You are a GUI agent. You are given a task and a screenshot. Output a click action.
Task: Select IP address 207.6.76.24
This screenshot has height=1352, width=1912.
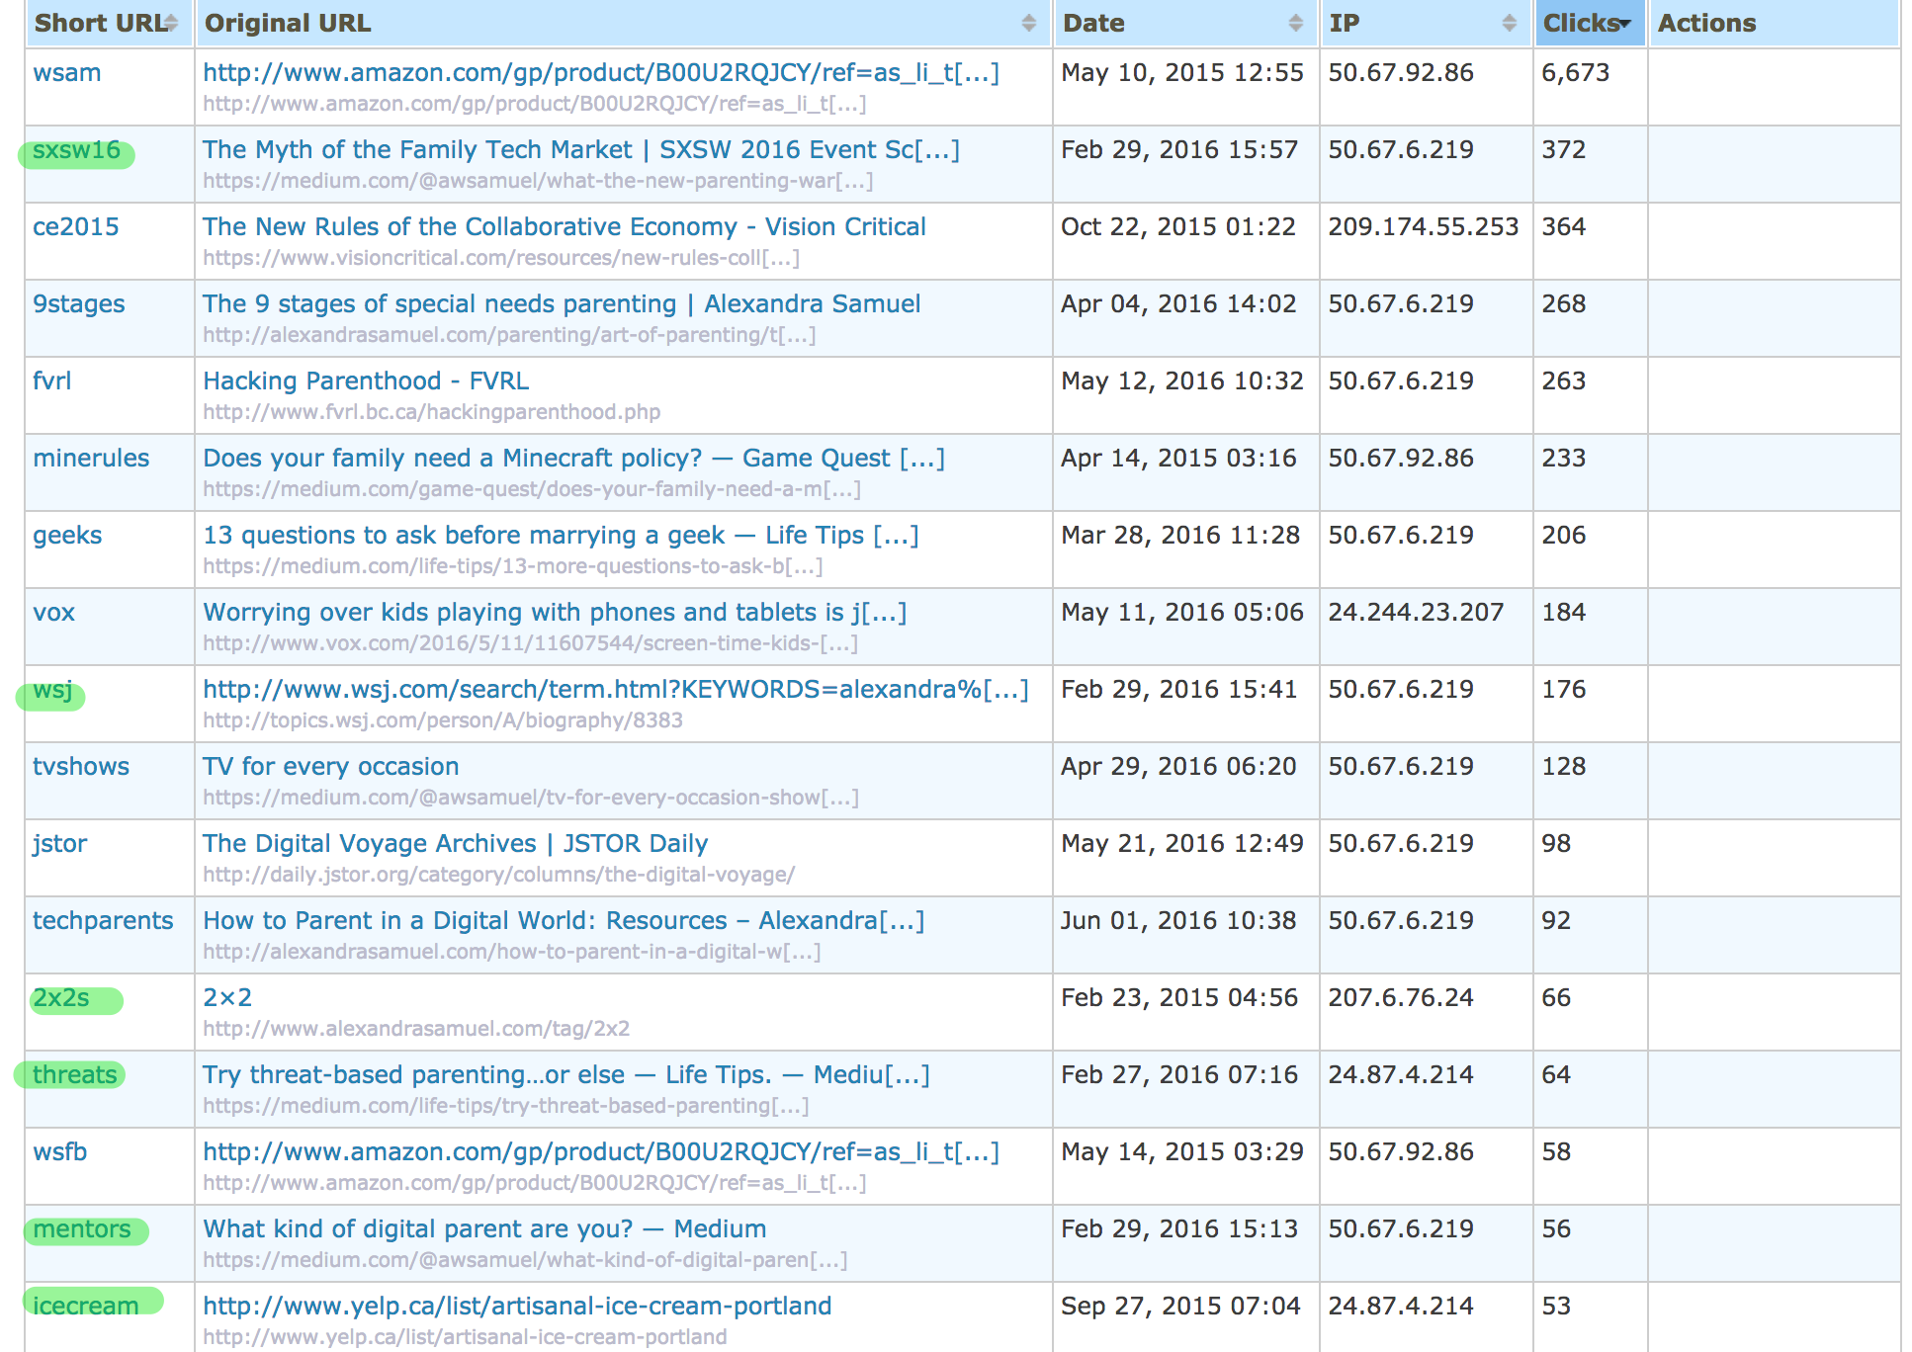(1401, 998)
